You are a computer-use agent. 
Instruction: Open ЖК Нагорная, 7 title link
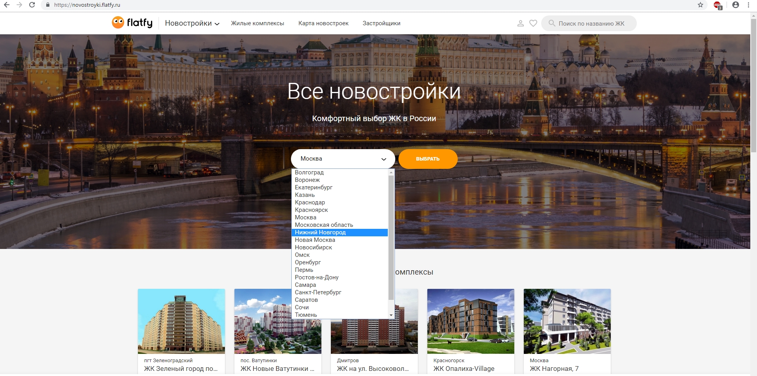point(554,369)
